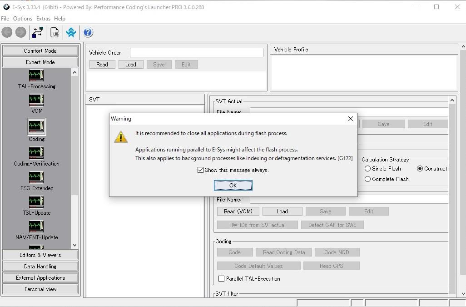Click Load button under Vehicle Order
Image resolution: width=466 pixels, height=307 pixels.
point(131,65)
